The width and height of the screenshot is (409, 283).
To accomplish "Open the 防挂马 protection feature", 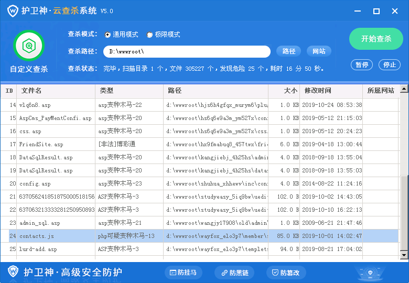I will click(x=184, y=273).
